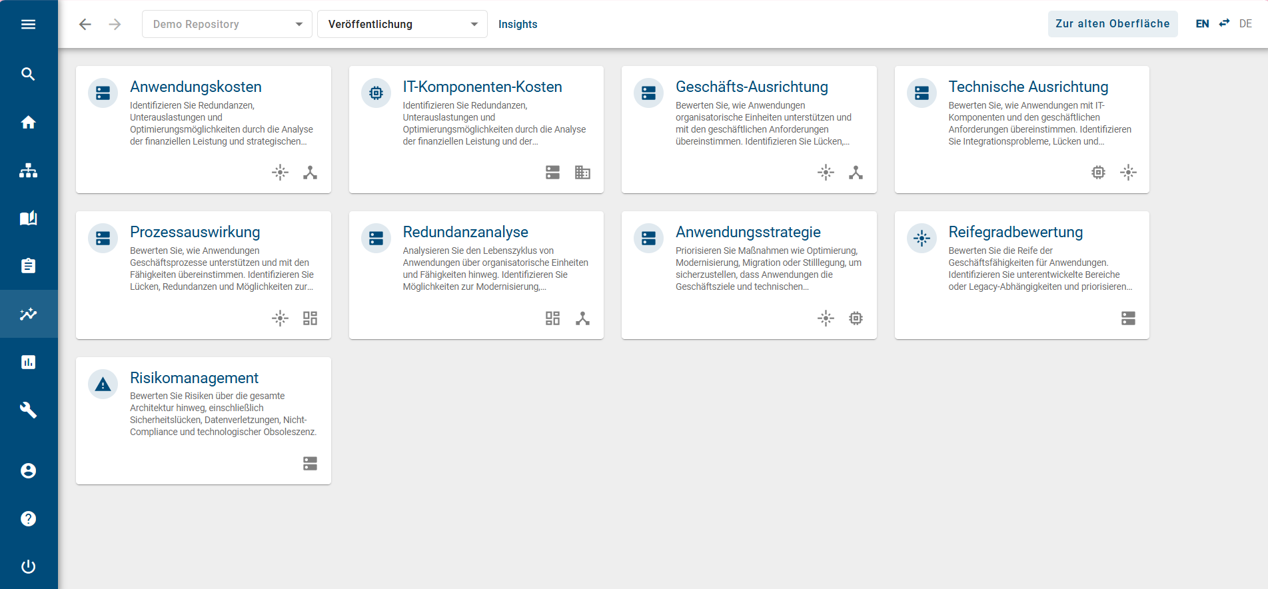Select the Insights breadcrumb item
Image resolution: width=1268 pixels, height=589 pixels.
(x=518, y=25)
